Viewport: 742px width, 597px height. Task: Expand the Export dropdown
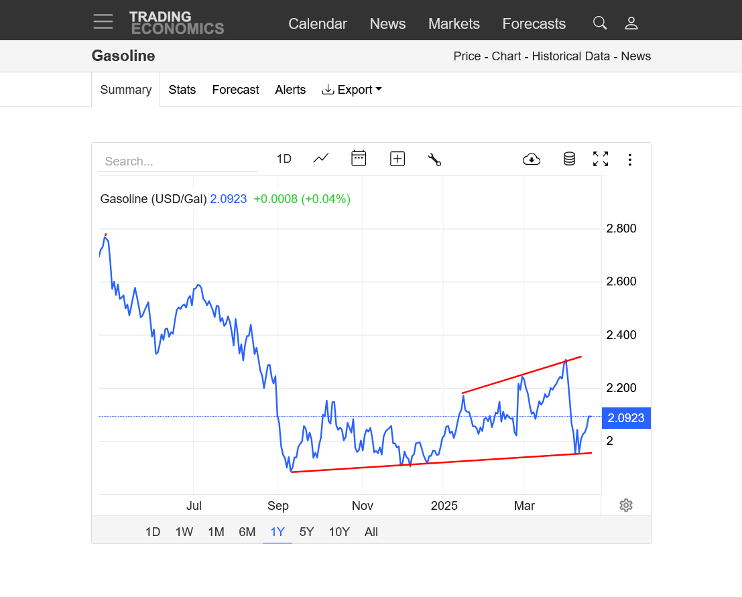click(x=352, y=90)
